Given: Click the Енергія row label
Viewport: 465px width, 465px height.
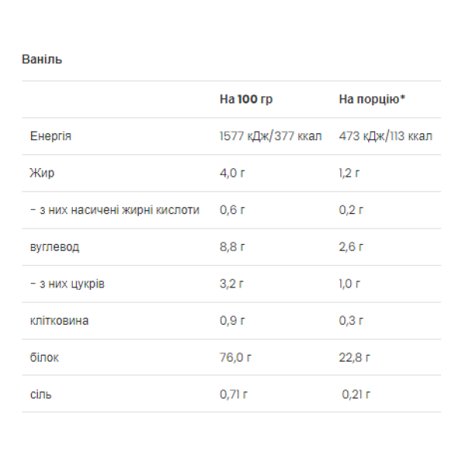Looking at the screenshot, I should pyautogui.click(x=51, y=136).
